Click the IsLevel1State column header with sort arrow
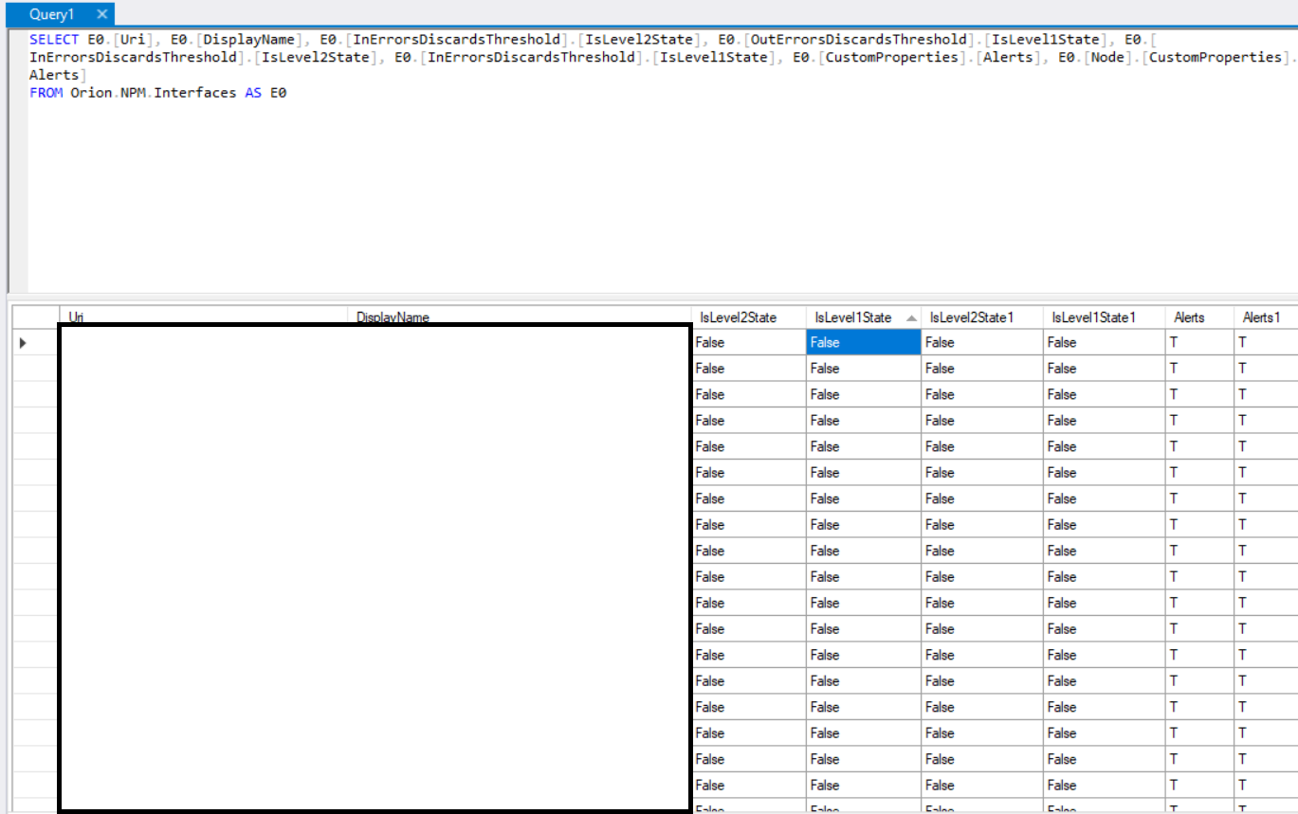 [864, 317]
